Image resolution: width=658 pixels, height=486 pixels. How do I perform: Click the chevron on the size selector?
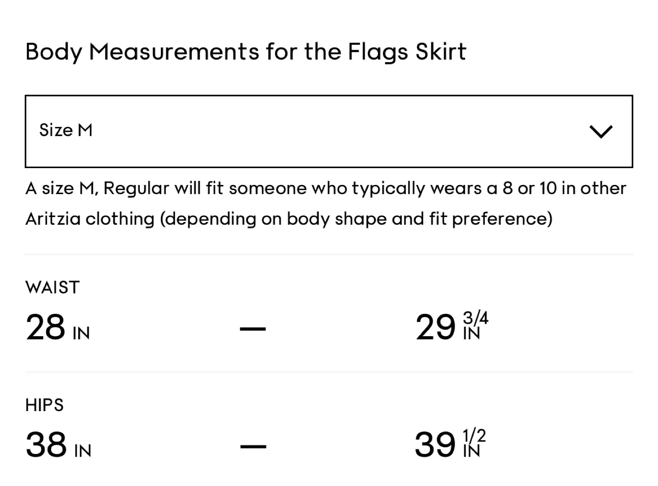[601, 131]
